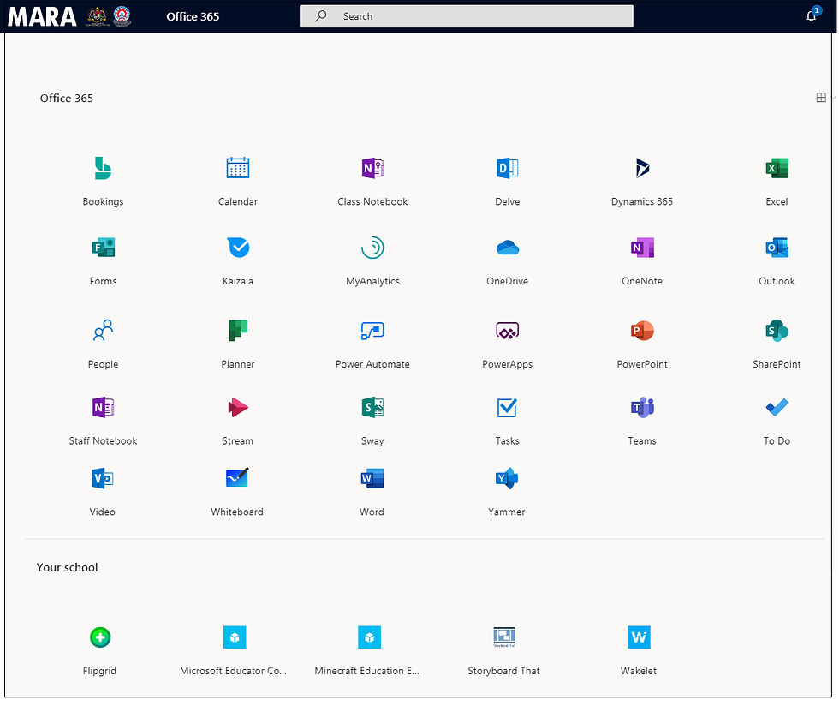Viewport: 839px width, 706px height.
Task: Click the search magnifier icon
Action: 320,16
